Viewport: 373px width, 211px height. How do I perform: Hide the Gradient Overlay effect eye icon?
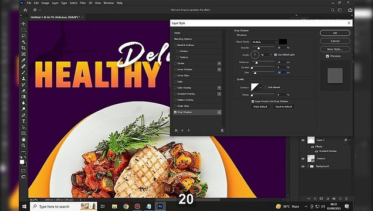click(x=317, y=151)
